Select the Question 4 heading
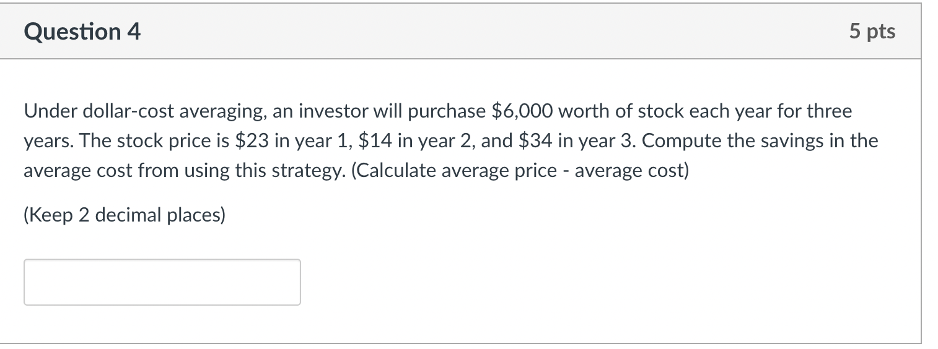 pyautogui.click(x=82, y=32)
